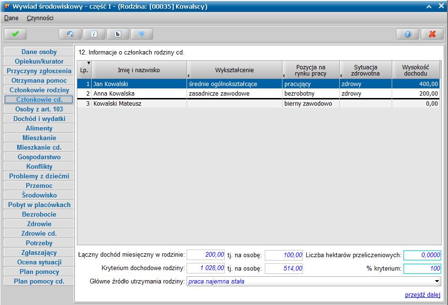The image size is (448, 305).
Task: Cancel with the red X toolbar button
Action: (x=432, y=34)
